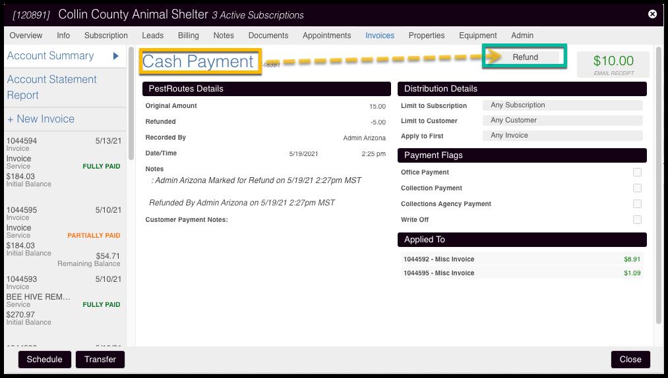Create a new invoice via + New Invoice

[x=41, y=119]
